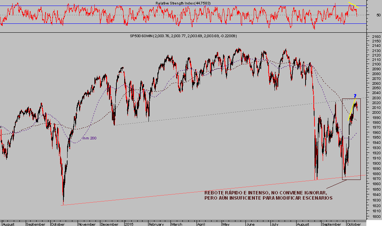Click the RSI 50 level label

point(378,15)
